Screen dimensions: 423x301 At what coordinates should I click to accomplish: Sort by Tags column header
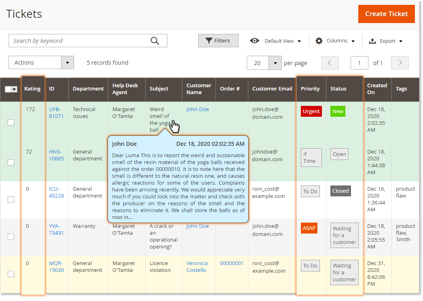click(x=405, y=89)
